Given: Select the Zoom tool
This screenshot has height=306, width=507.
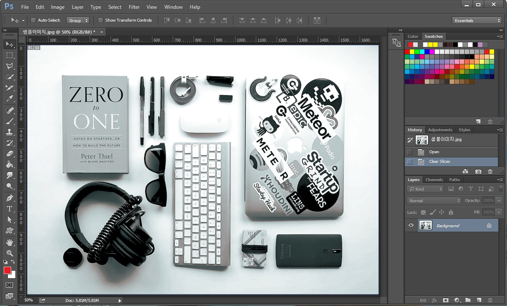Looking at the screenshot, I should coord(10,253).
